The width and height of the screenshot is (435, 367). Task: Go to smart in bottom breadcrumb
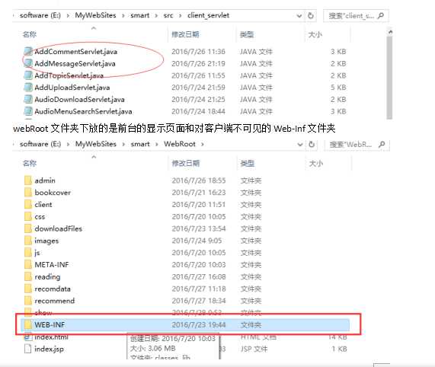(140, 144)
